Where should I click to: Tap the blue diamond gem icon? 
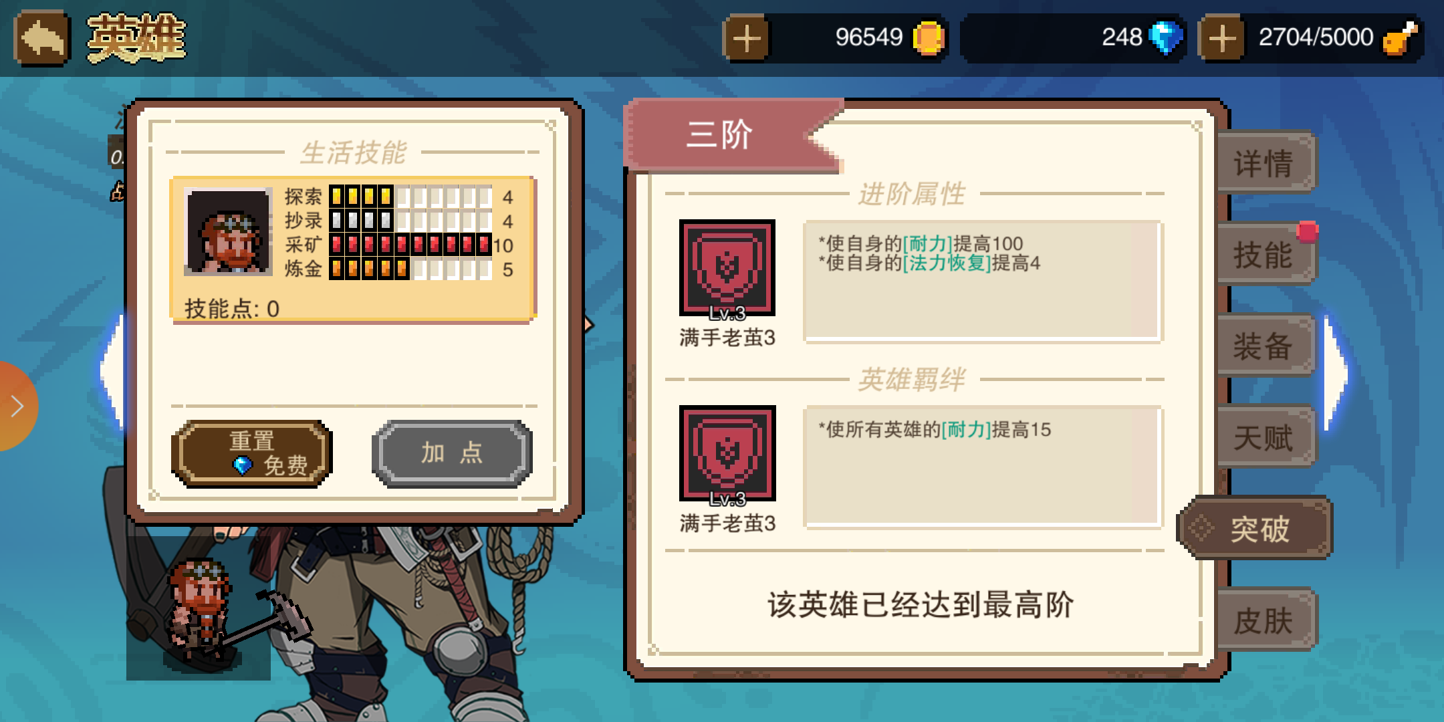[x=1166, y=37]
